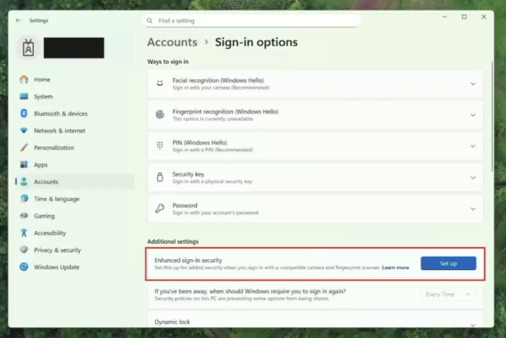
Task: Open Windows Update settings
Action: click(56, 267)
